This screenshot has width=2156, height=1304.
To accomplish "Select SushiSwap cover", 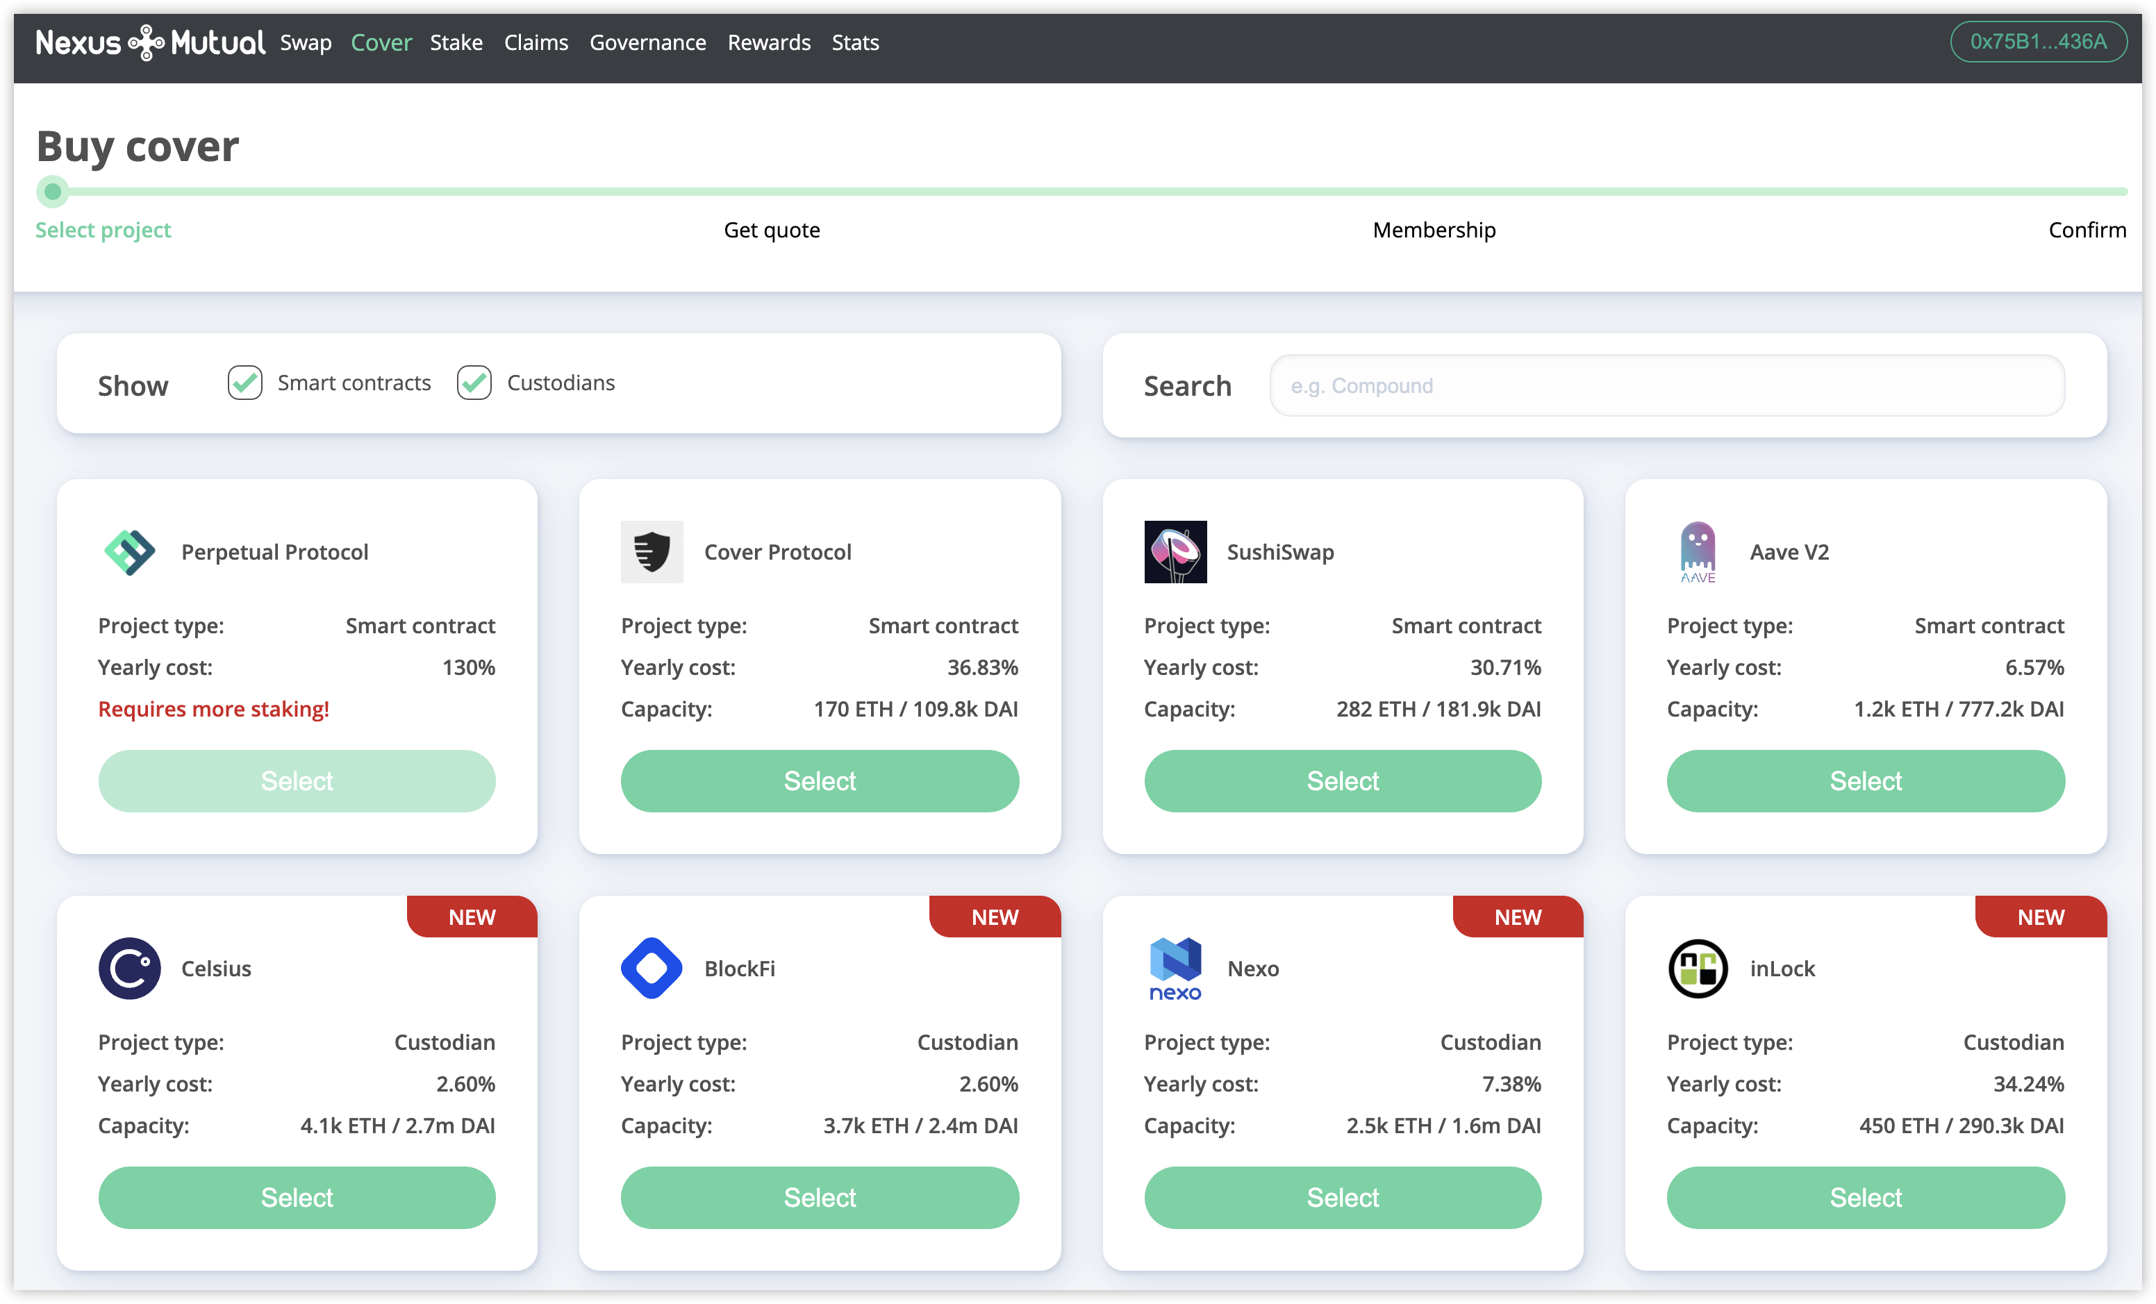I will pos(1342,781).
